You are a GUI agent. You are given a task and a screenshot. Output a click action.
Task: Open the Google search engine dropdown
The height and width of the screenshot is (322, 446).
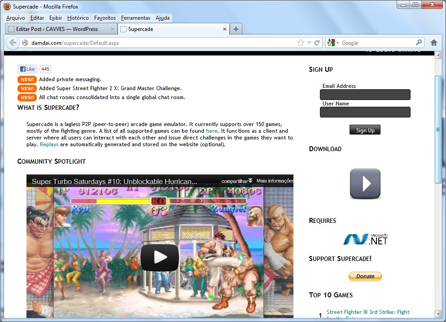[333, 43]
